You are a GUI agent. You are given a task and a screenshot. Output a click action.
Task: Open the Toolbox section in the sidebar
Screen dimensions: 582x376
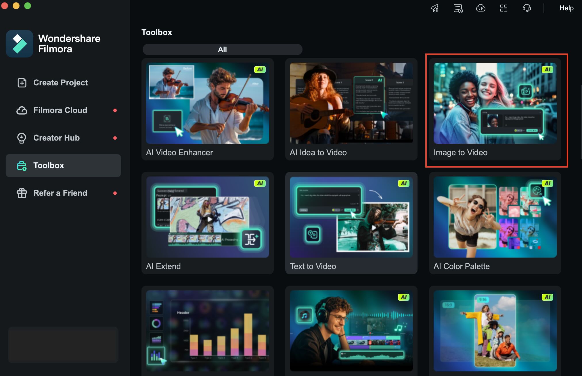49,166
